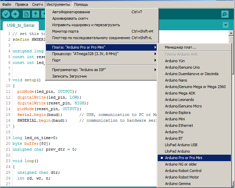The image size is (235, 188).
Task: Choose Arduino/Genuino Uno board
Action: [x=182, y=67]
